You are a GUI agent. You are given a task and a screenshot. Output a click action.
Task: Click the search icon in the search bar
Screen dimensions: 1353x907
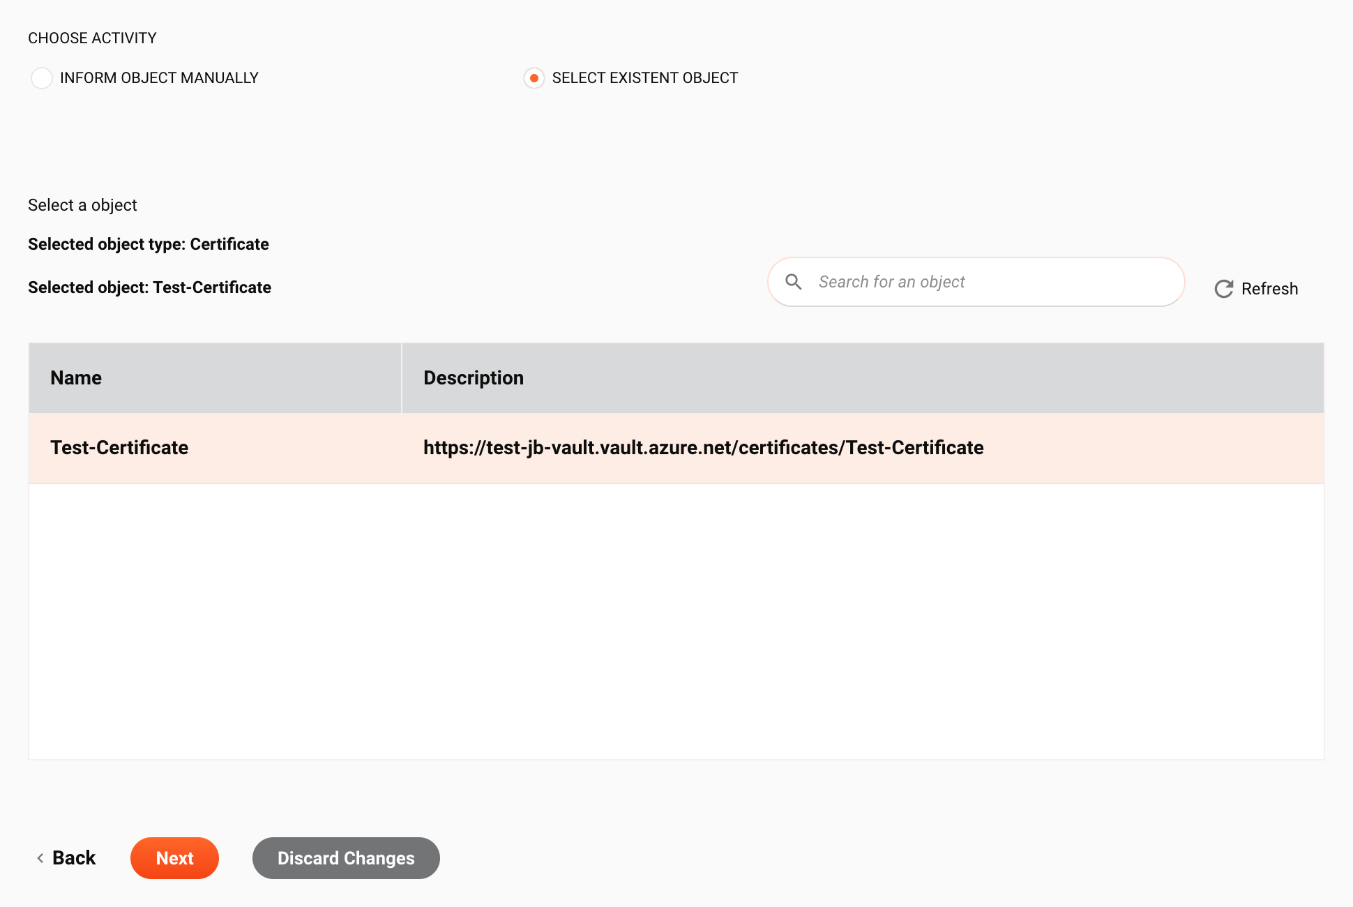click(x=794, y=281)
